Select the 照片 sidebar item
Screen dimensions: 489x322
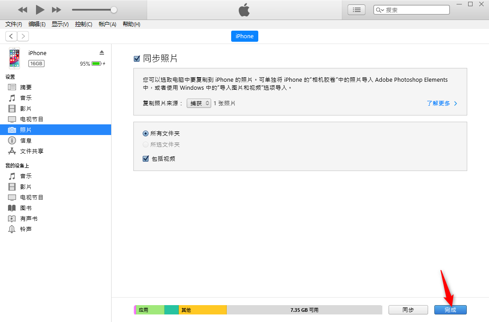coord(56,130)
